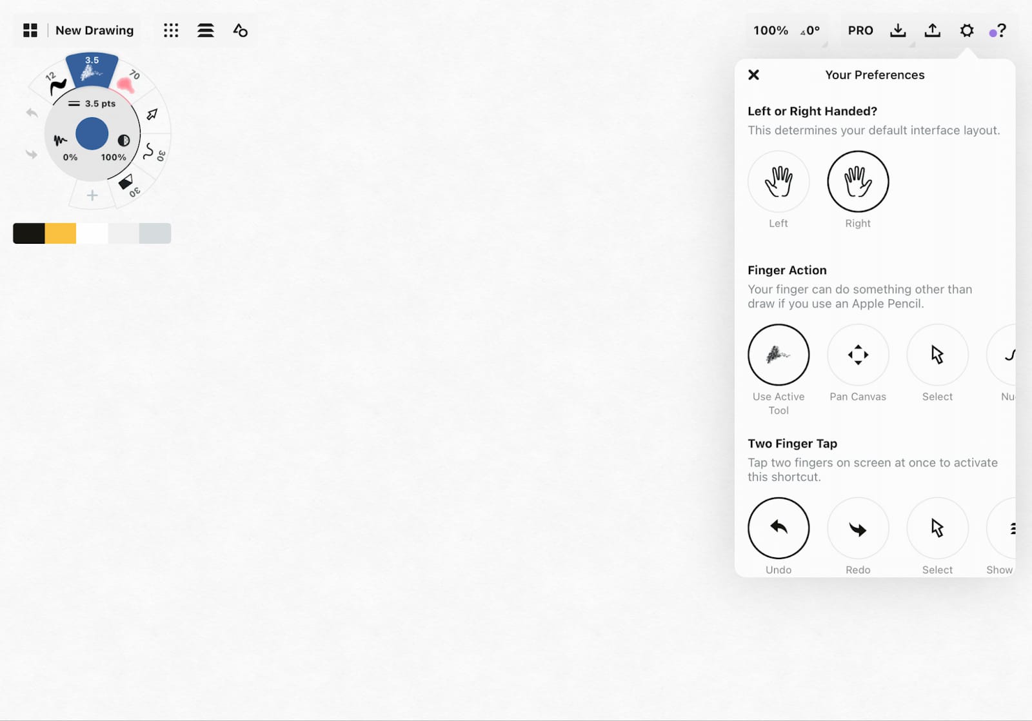The image size is (1032, 721).
Task: Click the PRO button
Action: click(x=860, y=30)
